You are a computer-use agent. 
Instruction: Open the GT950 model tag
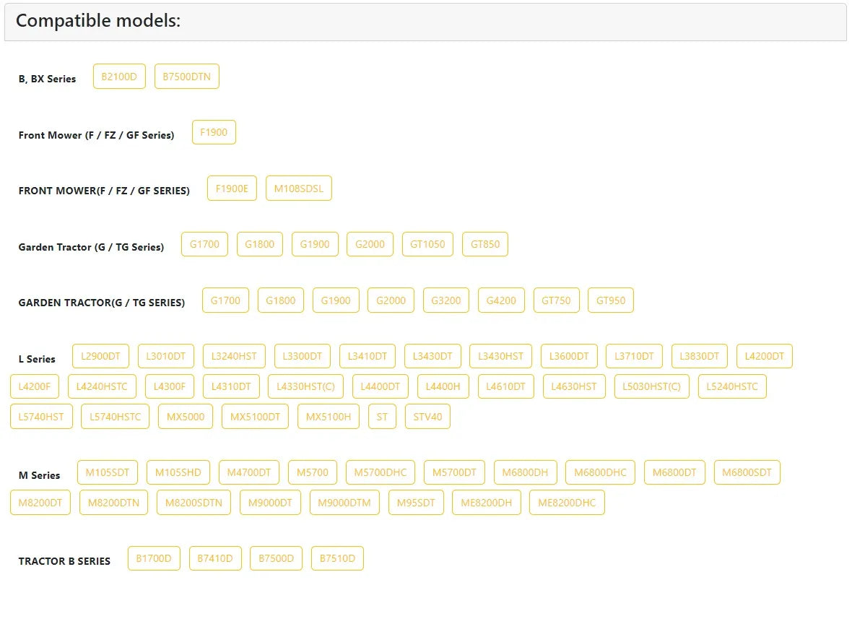[x=610, y=300]
